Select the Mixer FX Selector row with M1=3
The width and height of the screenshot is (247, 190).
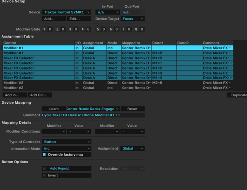[118, 73]
